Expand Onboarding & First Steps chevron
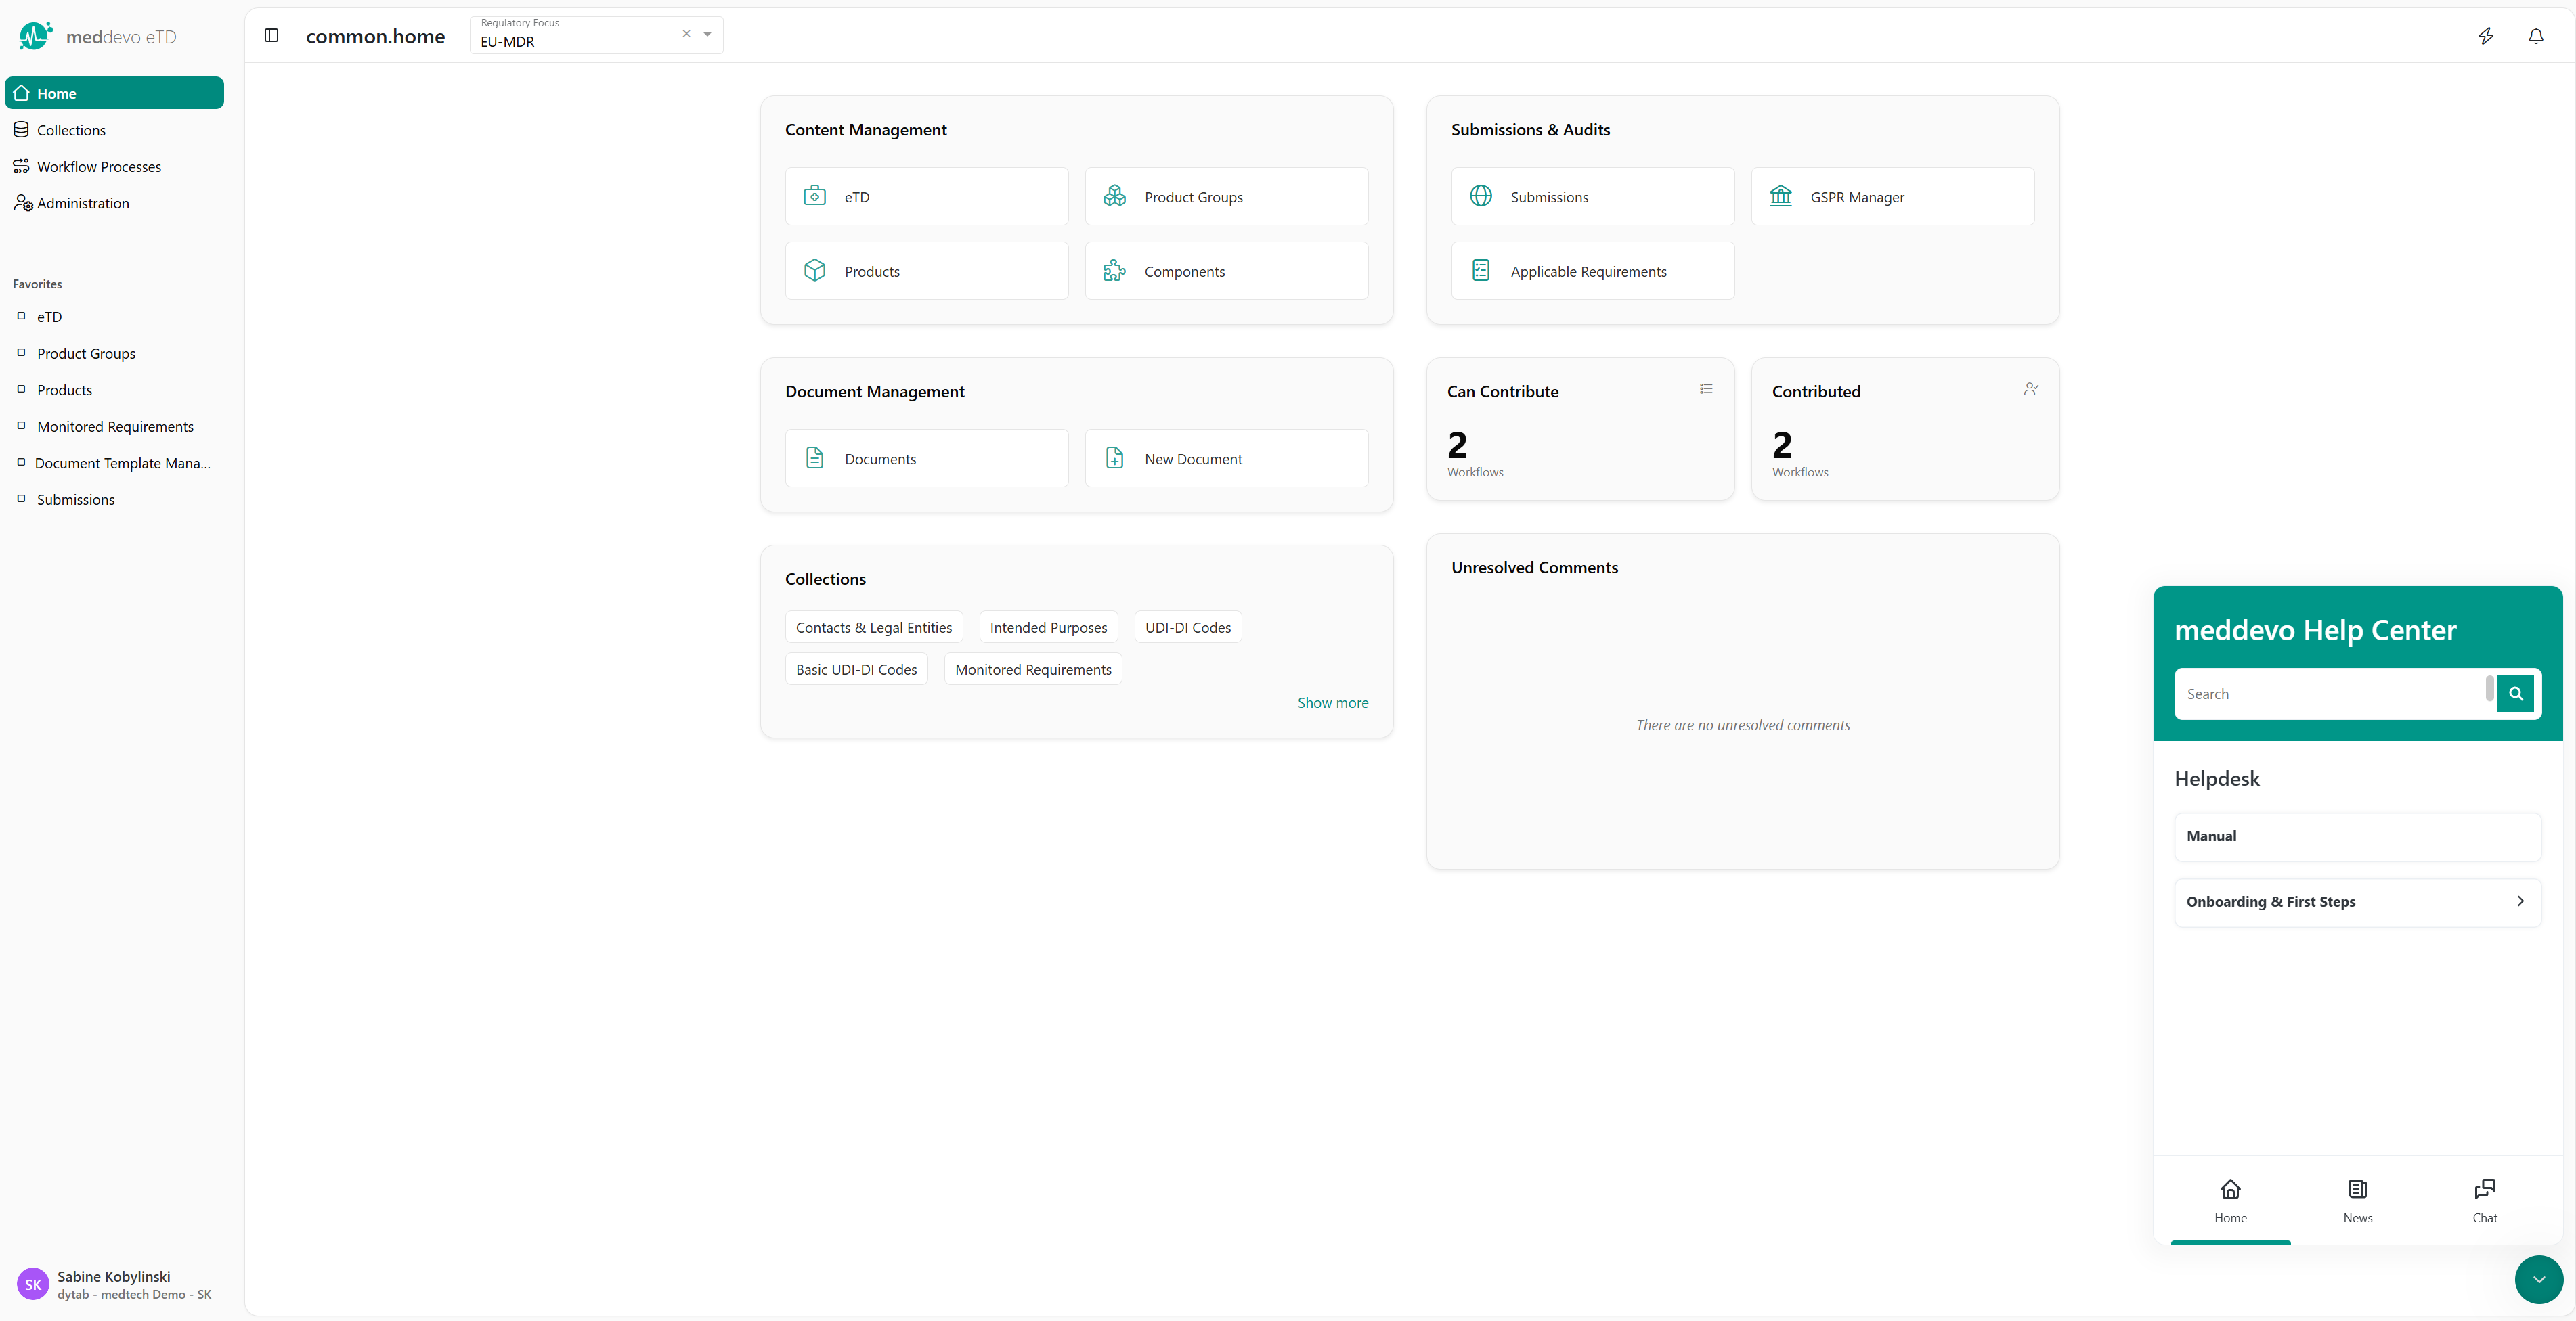Image resolution: width=2576 pixels, height=1321 pixels. pyautogui.click(x=2519, y=901)
